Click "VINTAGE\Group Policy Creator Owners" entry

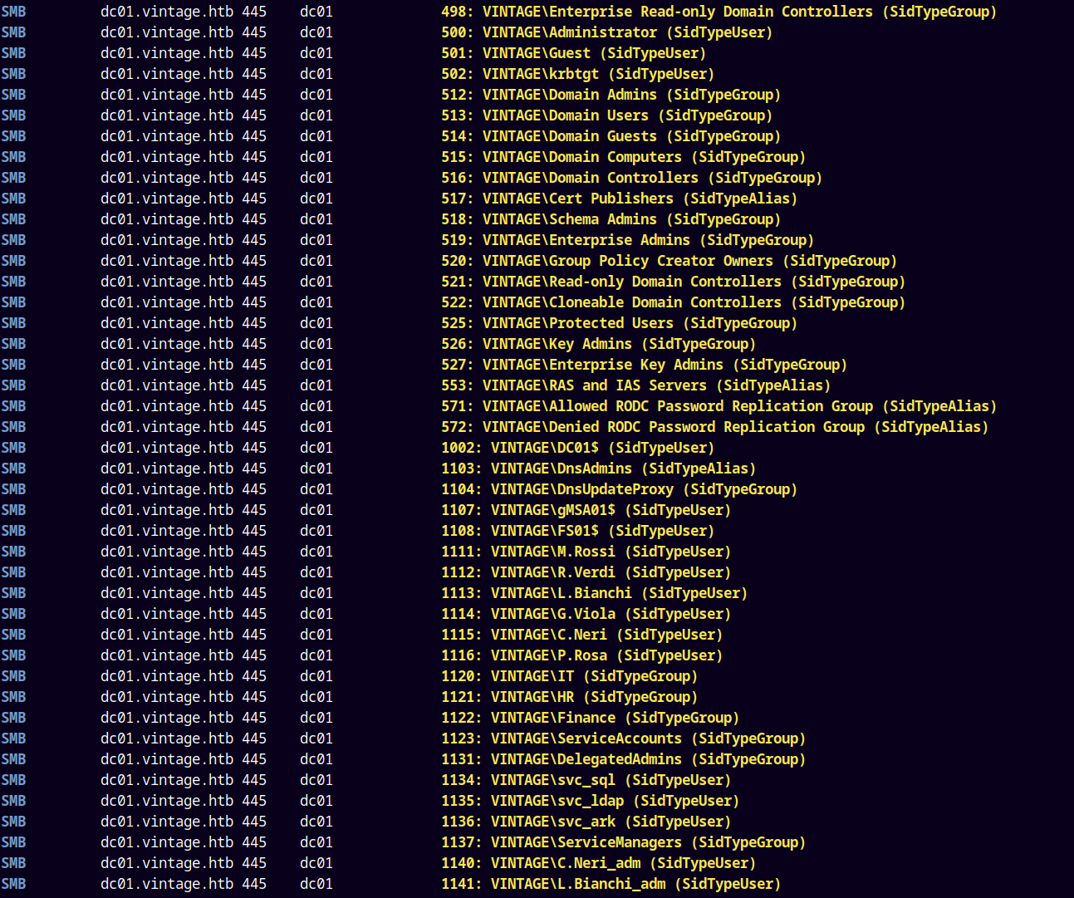pyautogui.click(x=690, y=261)
